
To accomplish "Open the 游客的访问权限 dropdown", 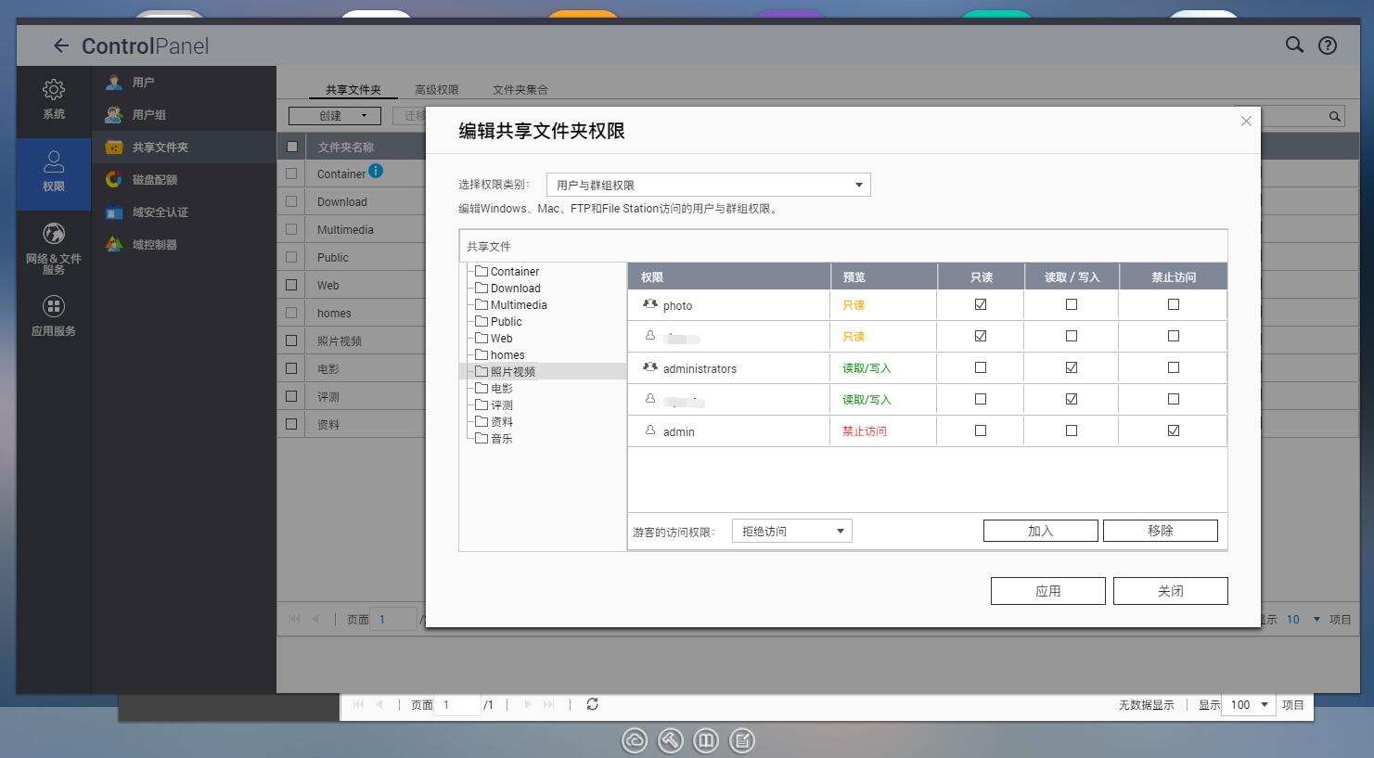I will click(x=838, y=530).
